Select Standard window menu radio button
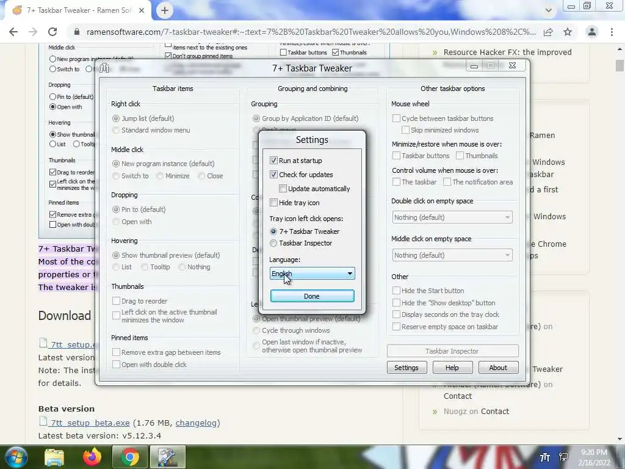The width and height of the screenshot is (625, 469). click(116, 130)
